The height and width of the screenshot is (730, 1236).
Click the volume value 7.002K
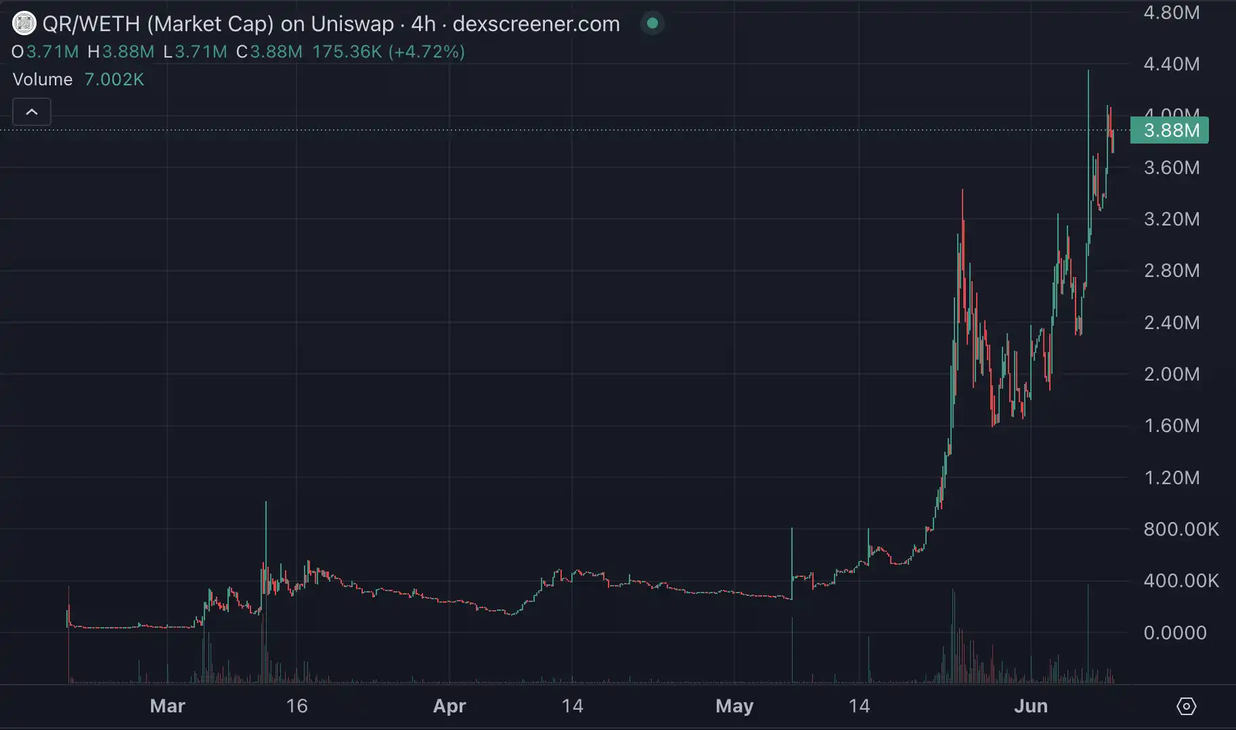pyautogui.click(x=114, y=80)
